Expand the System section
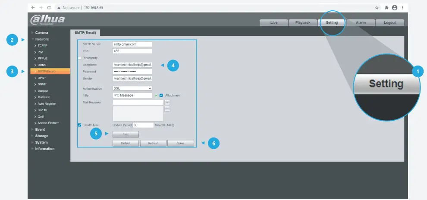Screen dimensions: 427x200 pos(41,142)
